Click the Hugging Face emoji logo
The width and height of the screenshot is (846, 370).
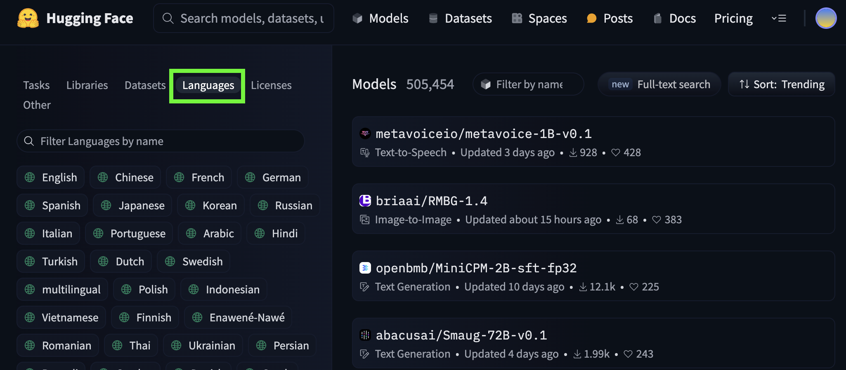click(28, 19)
